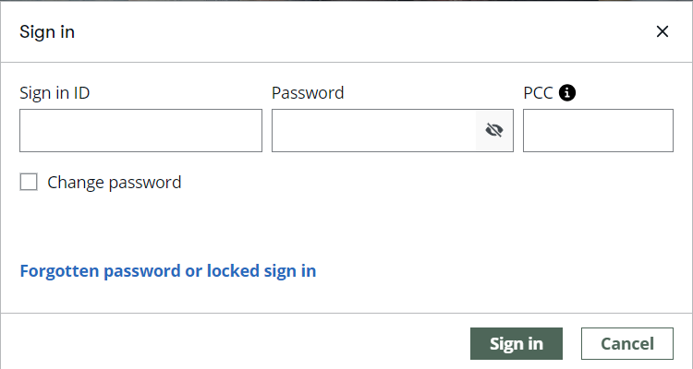The width and height of the screenshot is (693, 369).
Task: Show hidden password characters via eye icon
Action: [x=494, y=130]
